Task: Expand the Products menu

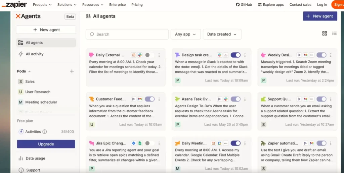Action: coord(42,5)
